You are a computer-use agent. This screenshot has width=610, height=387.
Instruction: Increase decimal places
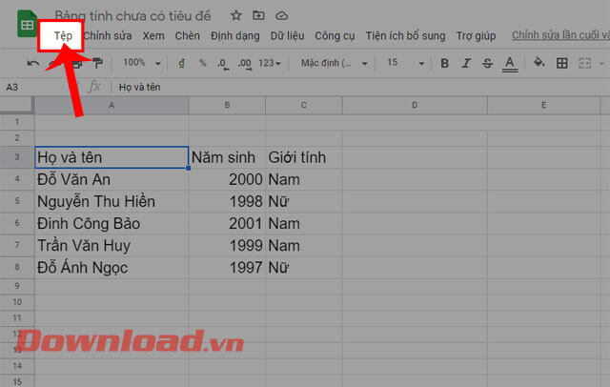point(245,64)
